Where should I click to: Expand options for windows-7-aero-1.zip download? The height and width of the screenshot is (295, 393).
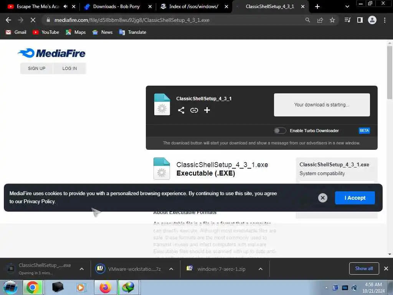pos(261,269)
